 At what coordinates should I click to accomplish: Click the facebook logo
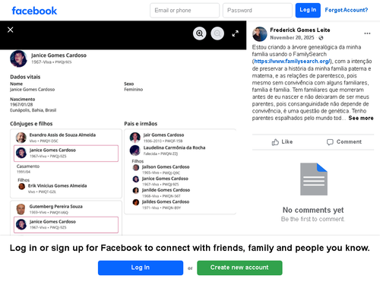34,11
